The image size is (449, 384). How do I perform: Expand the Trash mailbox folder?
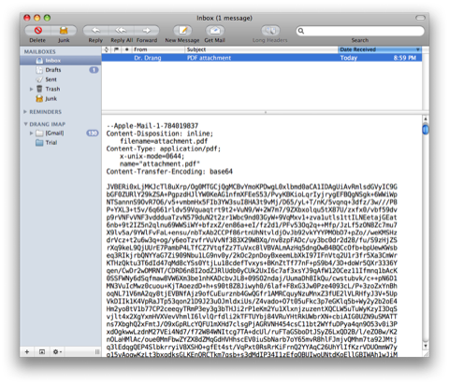click(x=31, y=89)
